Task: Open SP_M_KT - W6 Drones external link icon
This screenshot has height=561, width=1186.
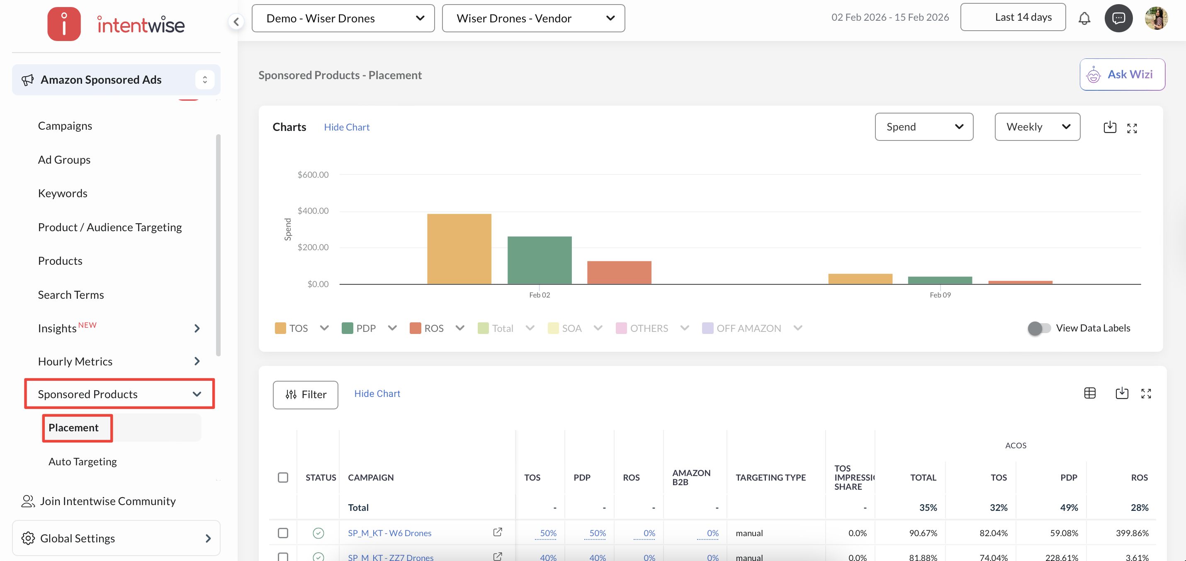Action: click(x=497, y=532)
